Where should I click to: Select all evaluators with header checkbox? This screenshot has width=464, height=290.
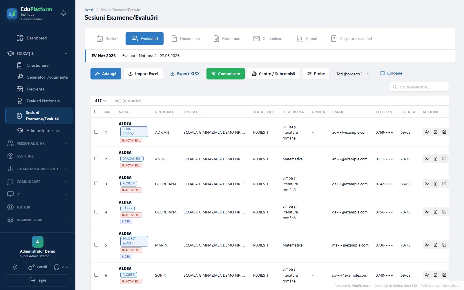96,112
